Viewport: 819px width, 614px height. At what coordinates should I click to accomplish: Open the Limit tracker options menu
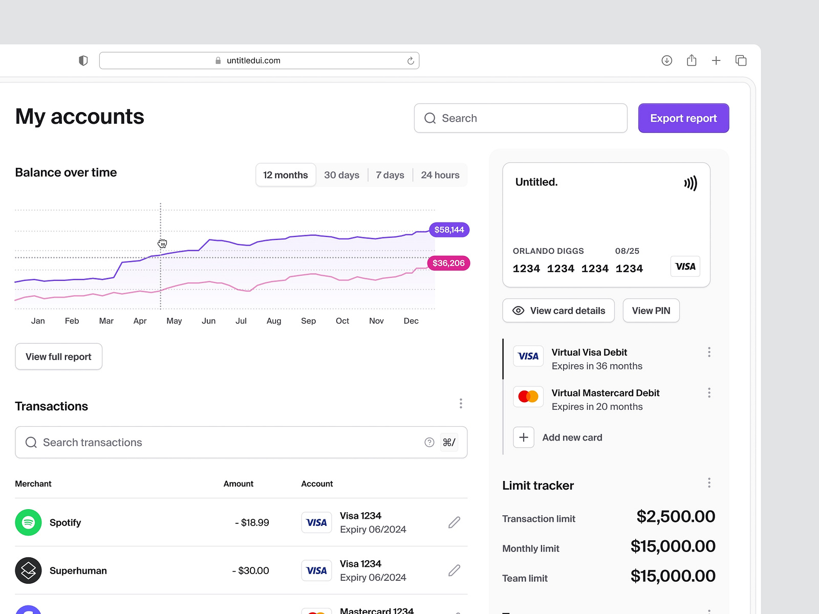click(709, 483)
